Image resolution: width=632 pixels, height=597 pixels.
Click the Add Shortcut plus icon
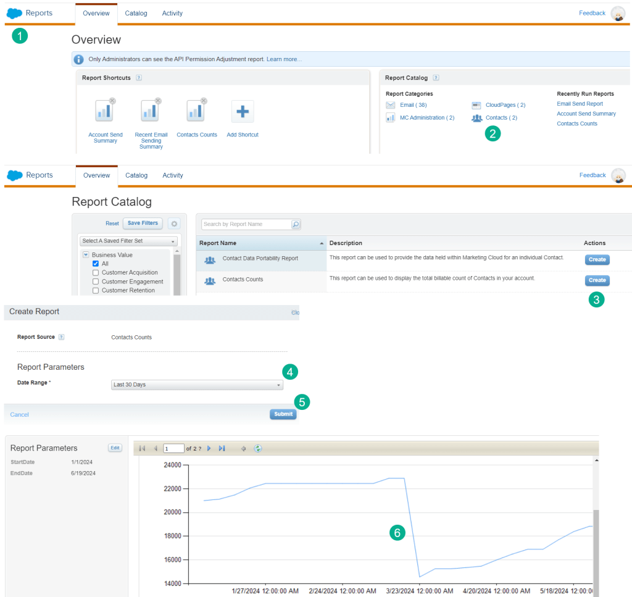[x=242, y=112]
